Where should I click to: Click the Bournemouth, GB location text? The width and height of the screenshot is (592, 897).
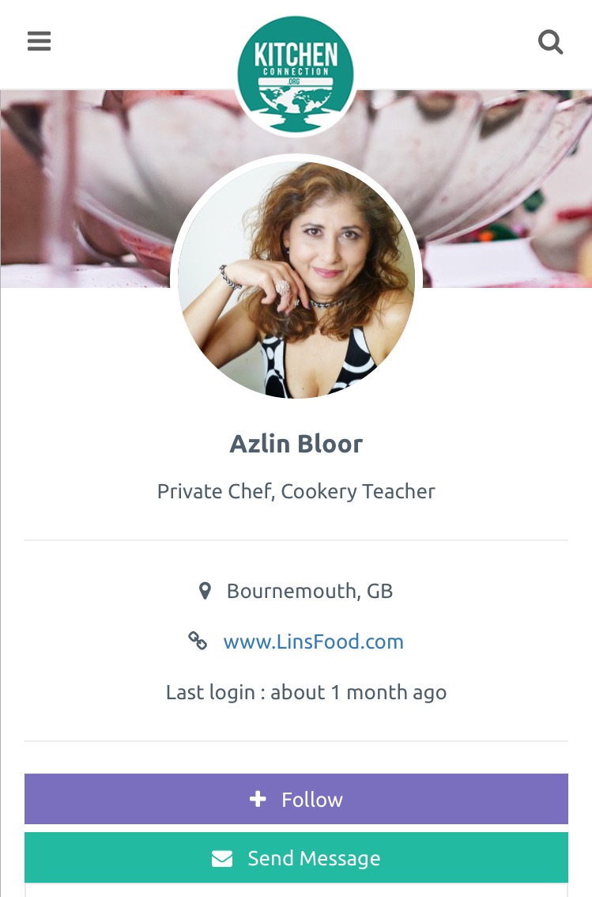(x=310, y=591)
